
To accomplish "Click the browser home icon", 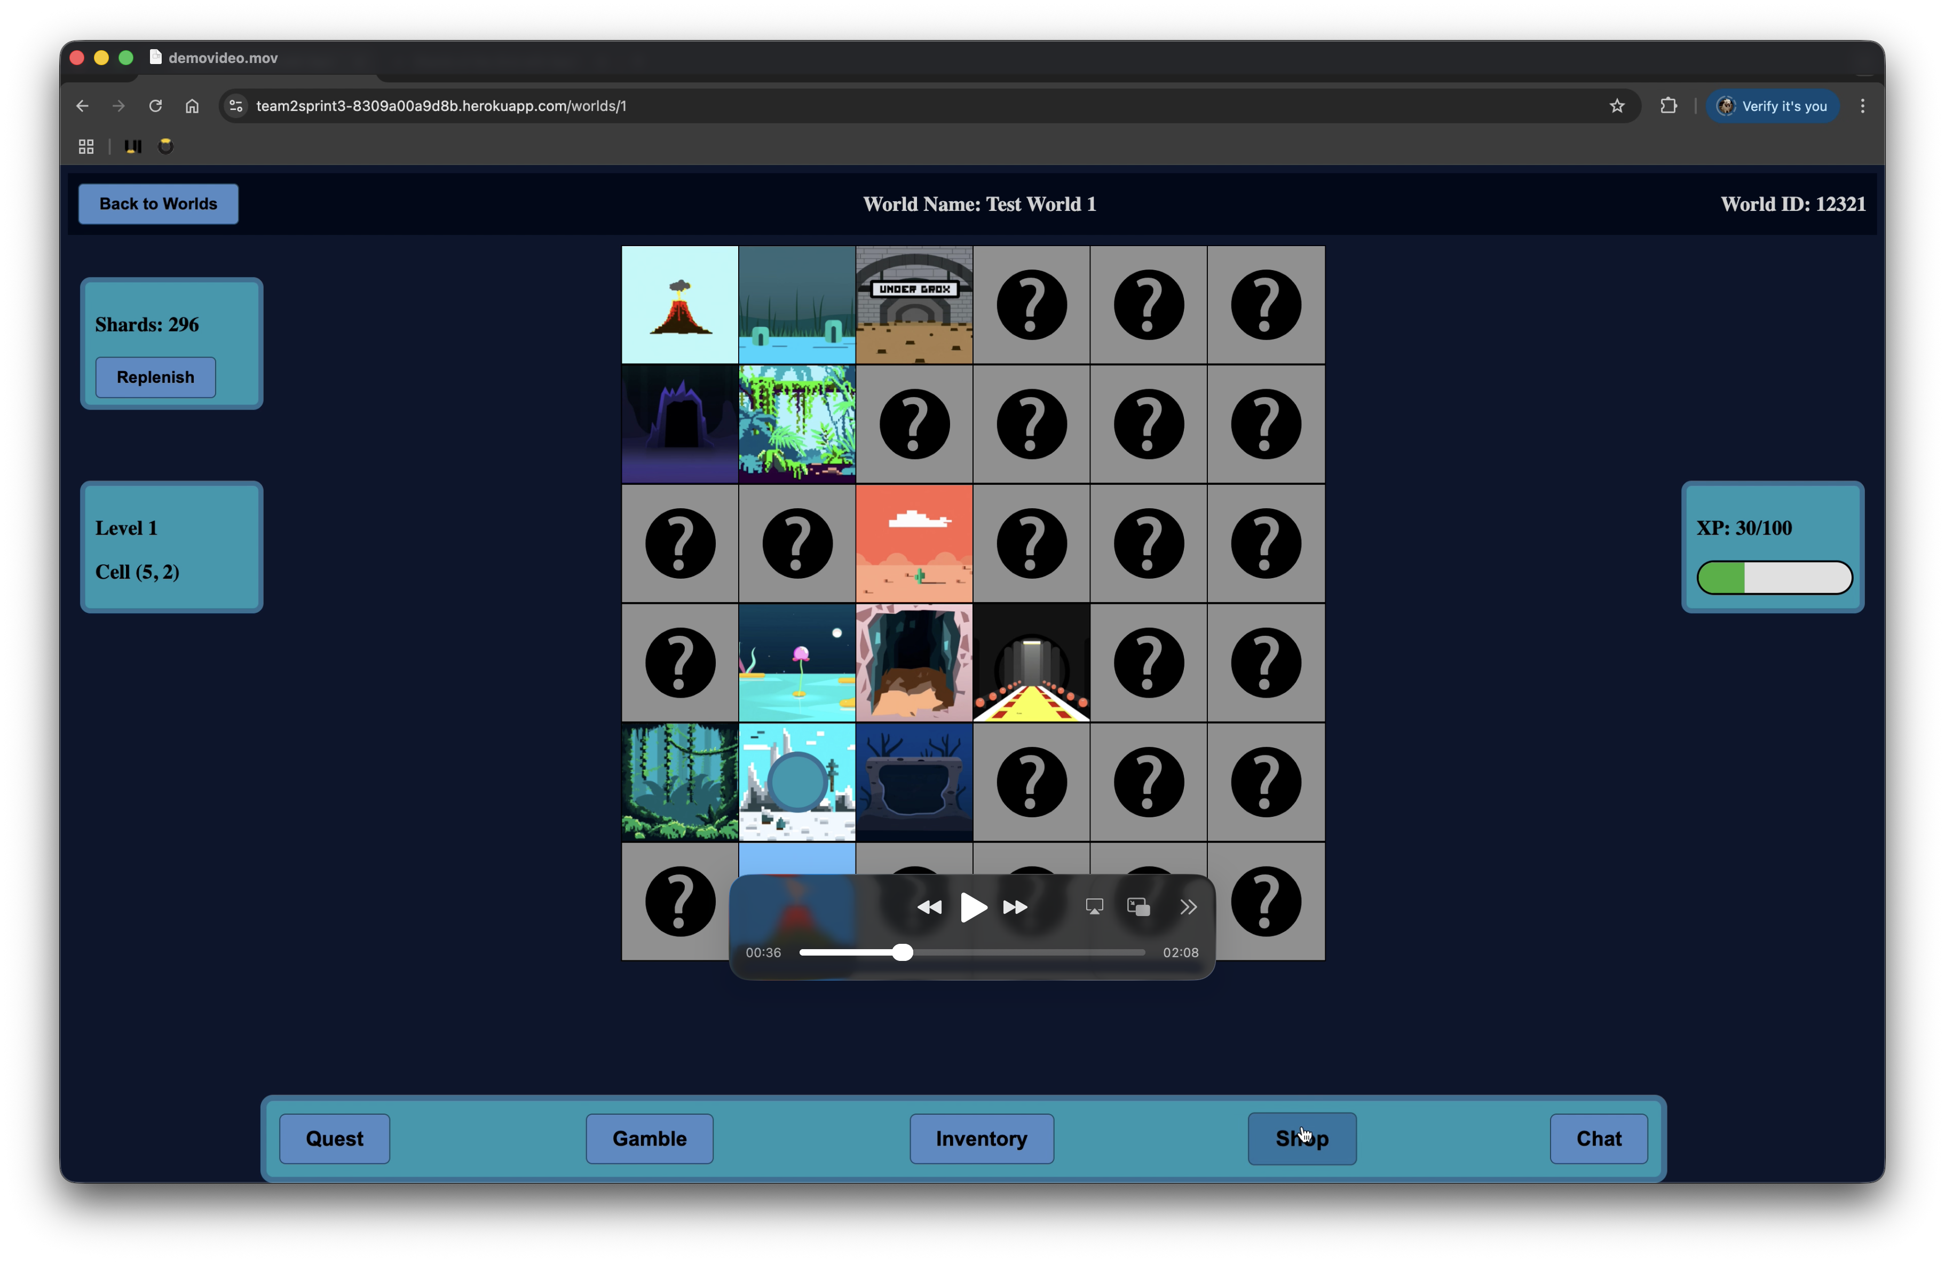I will pyautogui.click(x=192, y=106).
